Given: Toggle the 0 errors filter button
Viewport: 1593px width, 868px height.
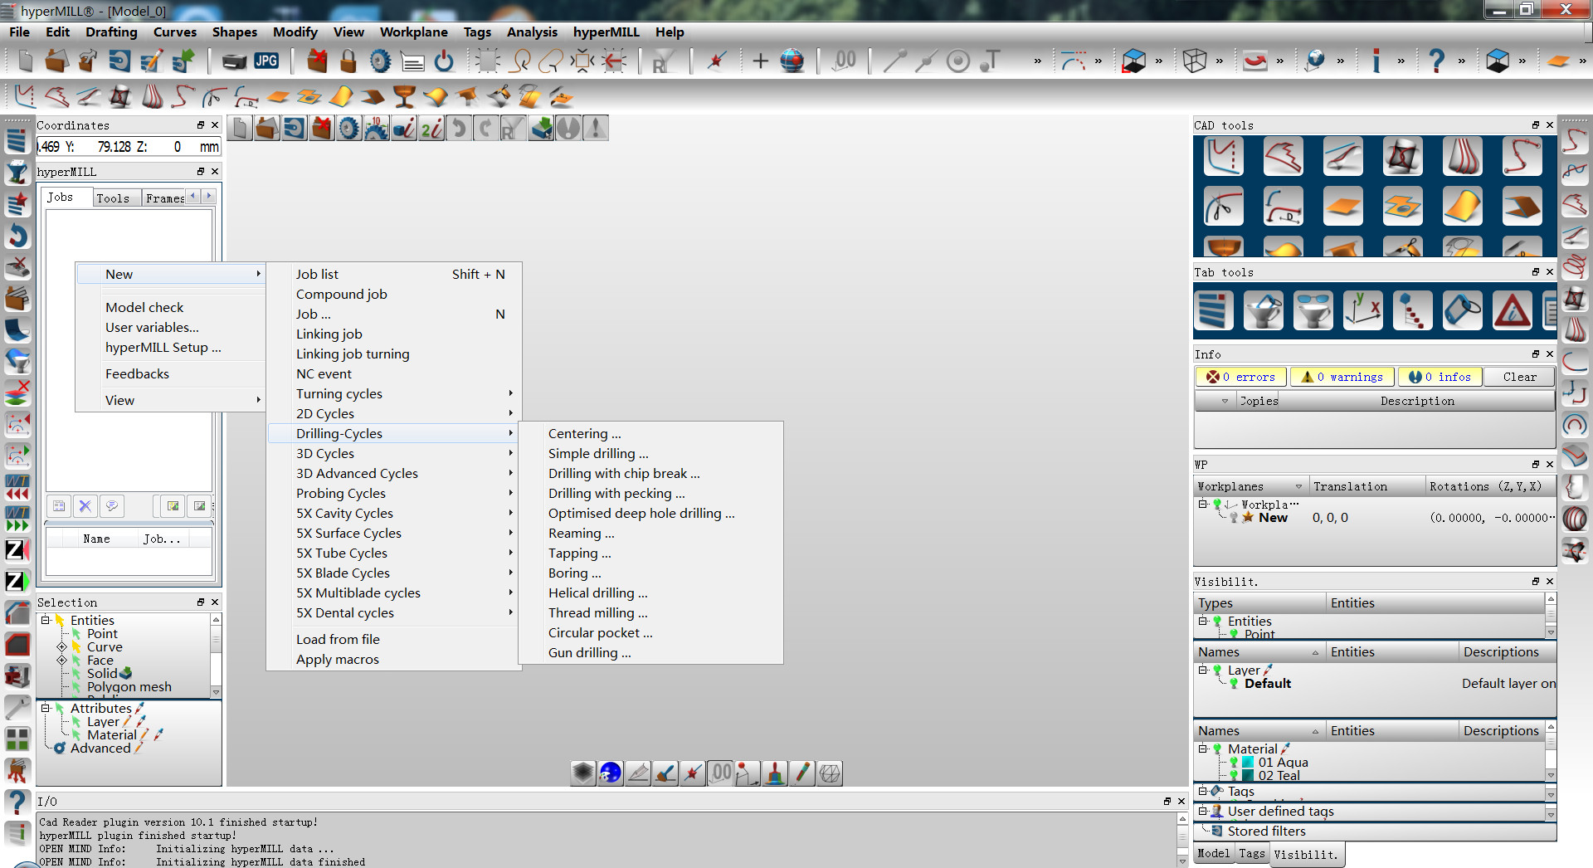Looking at the screenshot, I should pyautogui.click(x=1240, y=377).
